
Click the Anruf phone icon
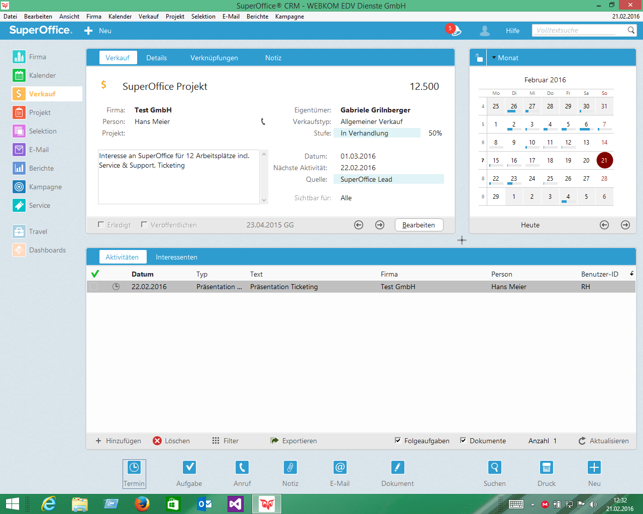tap(242, 468)
